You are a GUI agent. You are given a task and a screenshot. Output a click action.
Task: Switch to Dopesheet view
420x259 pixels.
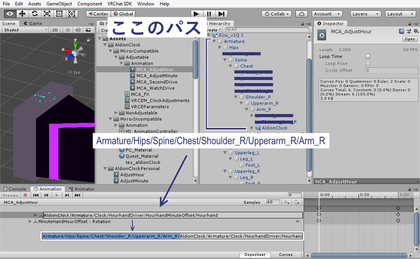pyautogui.click(x=255, y=254)
